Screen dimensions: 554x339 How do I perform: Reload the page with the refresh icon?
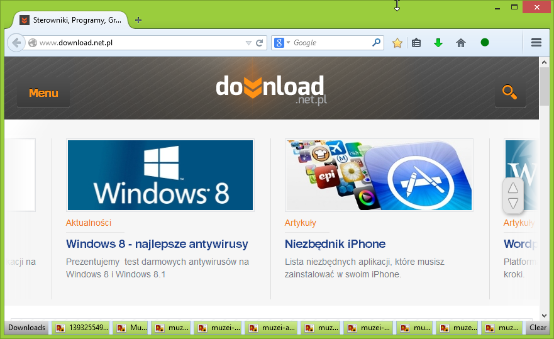point(259,43)
